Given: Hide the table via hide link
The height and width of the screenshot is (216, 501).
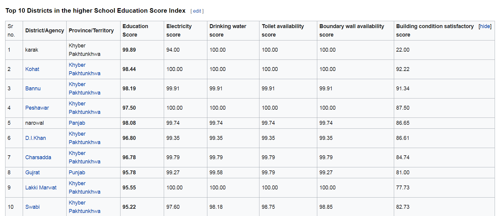Looking at the screenshot, I should [x=485, y=26].
